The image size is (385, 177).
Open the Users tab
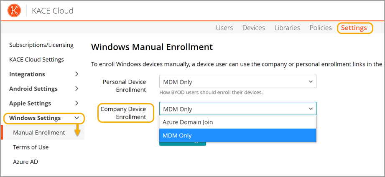224,28
